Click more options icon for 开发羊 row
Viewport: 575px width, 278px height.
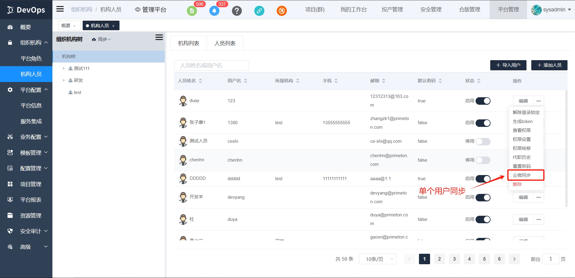538,198
